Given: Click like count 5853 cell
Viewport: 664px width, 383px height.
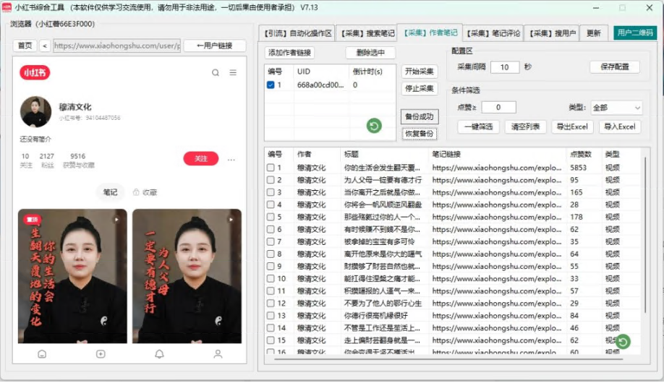Looking at the screenshot, I should tap(578, 168).
